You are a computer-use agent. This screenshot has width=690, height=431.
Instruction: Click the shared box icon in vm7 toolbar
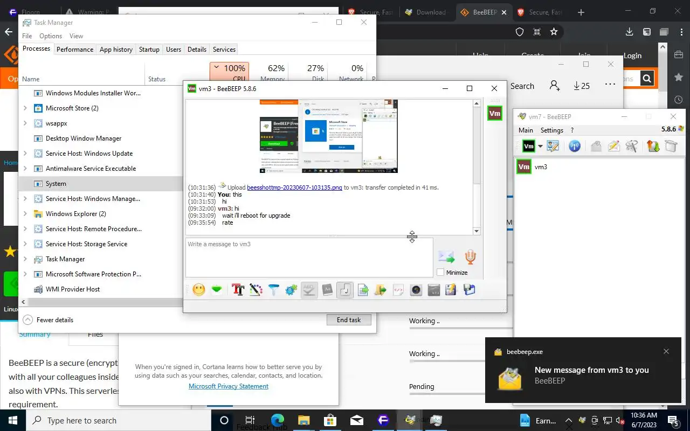[x=671, y=146]
